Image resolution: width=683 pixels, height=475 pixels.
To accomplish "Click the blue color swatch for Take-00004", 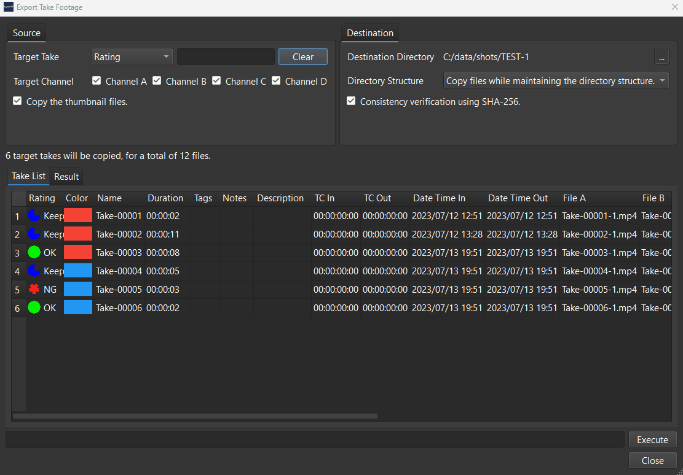I will coord(77,271).
